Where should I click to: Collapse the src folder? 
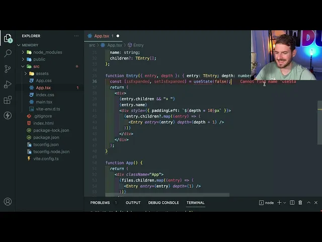coord(36,67)
